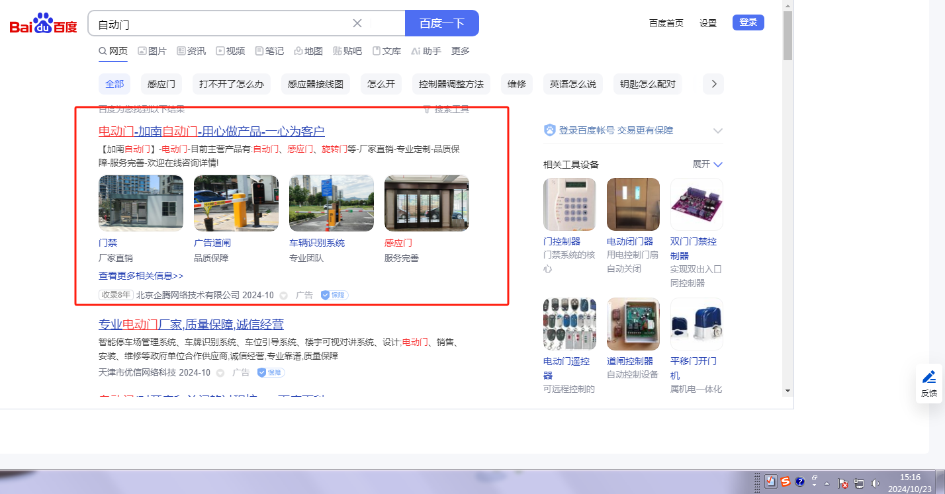Click the Sogou input method tray icon

coord(786,482)
